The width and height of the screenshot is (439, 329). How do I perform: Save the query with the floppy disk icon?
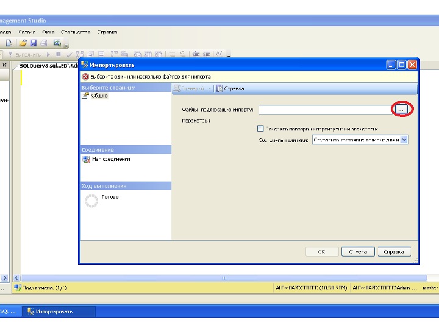point(34,43)
